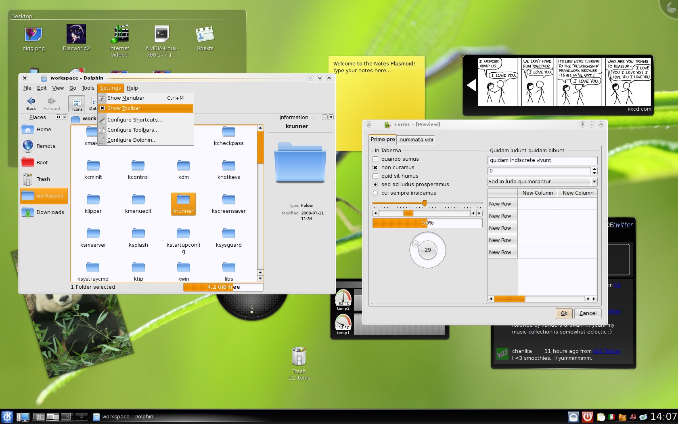Select the kcheckpass folder
The height and width of the screenshot is (424, 678).
(x=229, y=136)
